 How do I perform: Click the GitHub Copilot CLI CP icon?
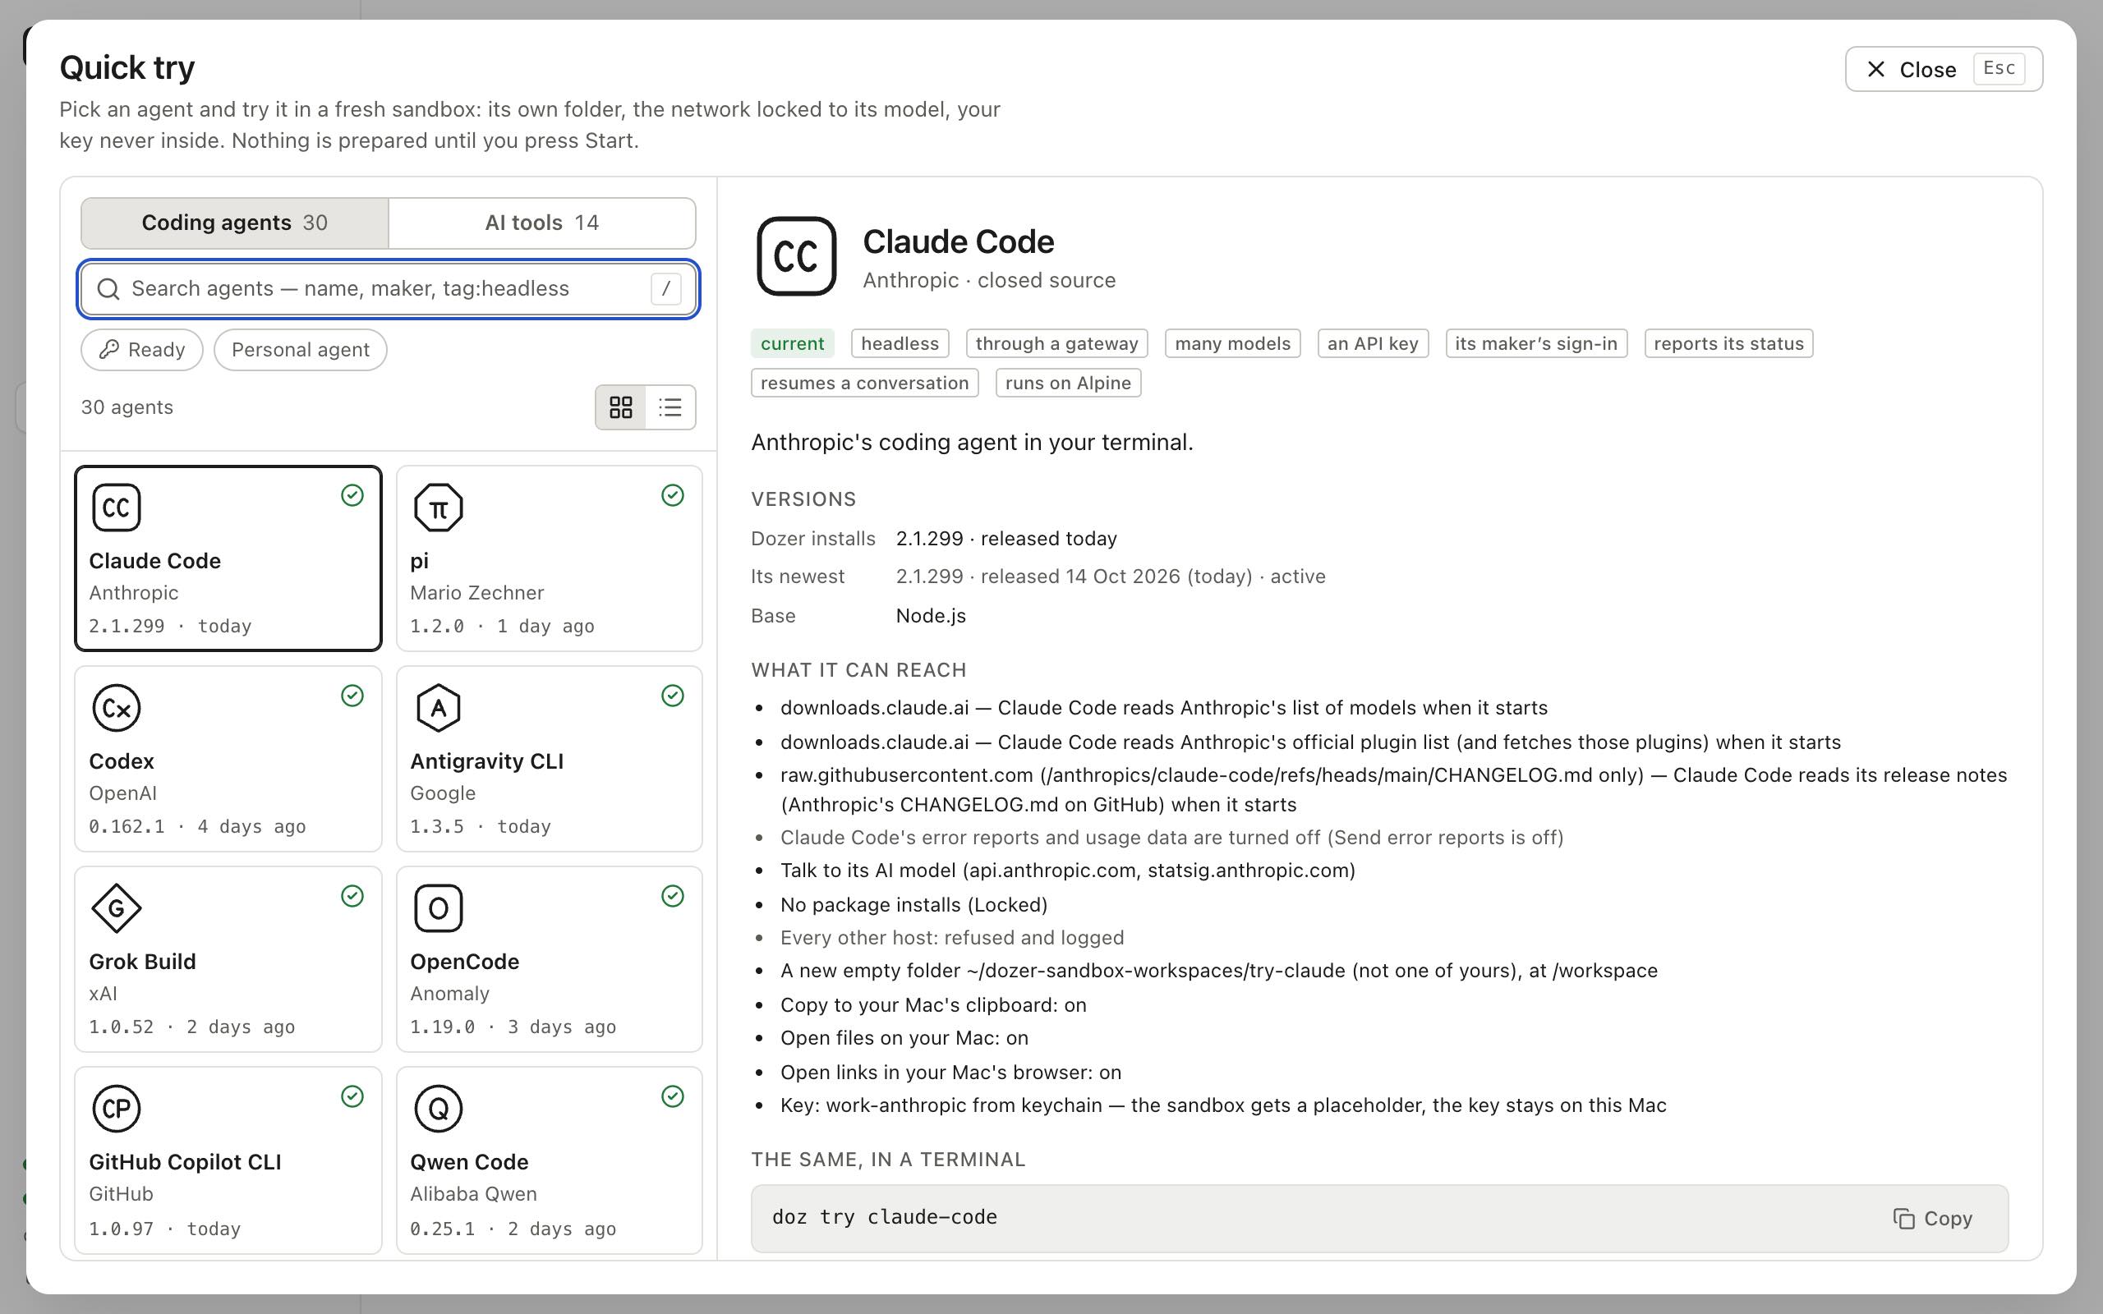tap(116, 1109)
